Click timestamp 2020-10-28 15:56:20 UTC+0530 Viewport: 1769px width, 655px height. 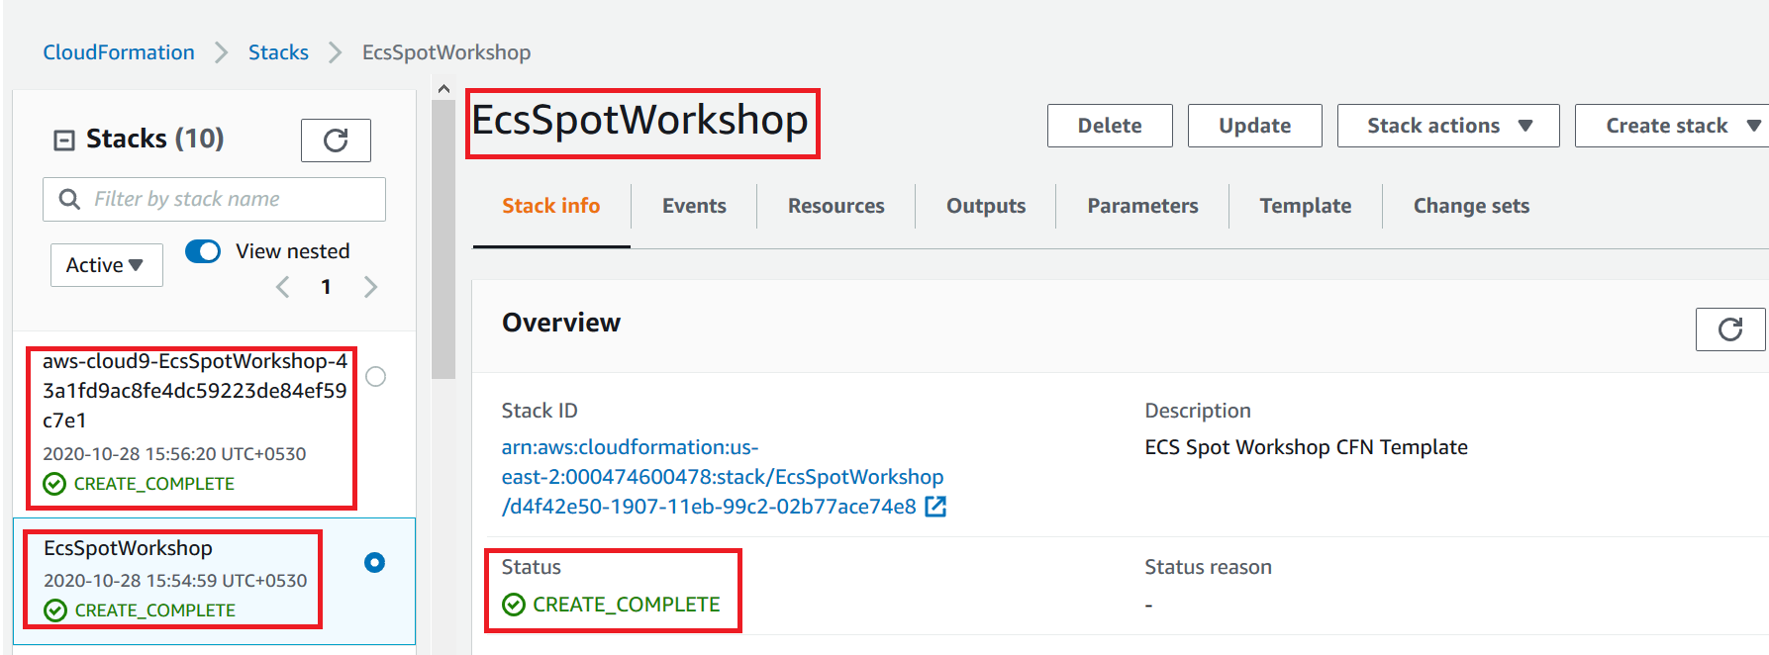pos(174,454)
